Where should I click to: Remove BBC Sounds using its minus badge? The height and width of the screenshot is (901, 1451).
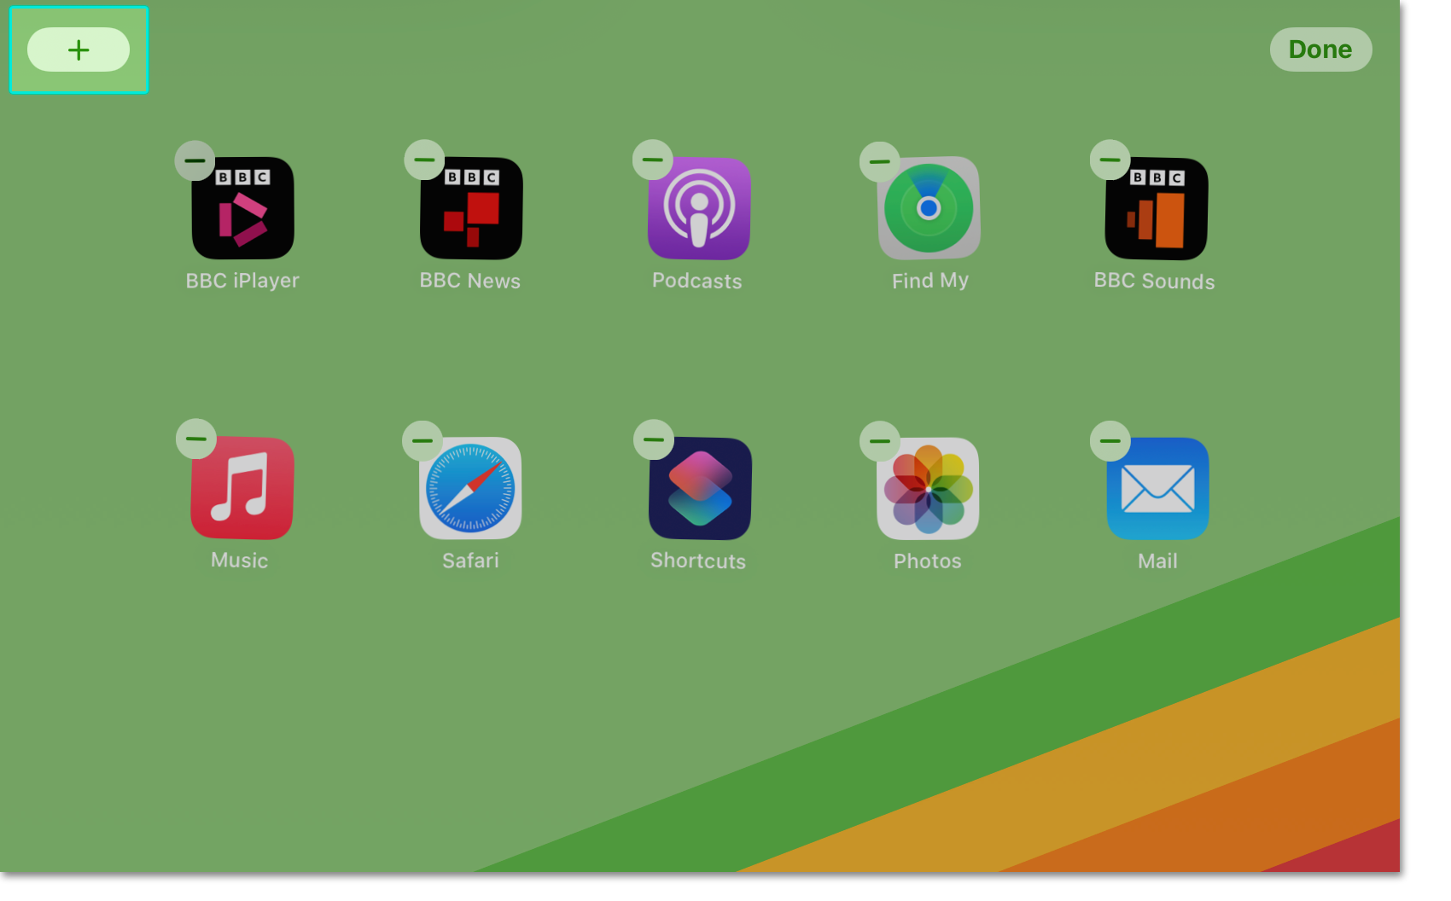click(1110, 160)
